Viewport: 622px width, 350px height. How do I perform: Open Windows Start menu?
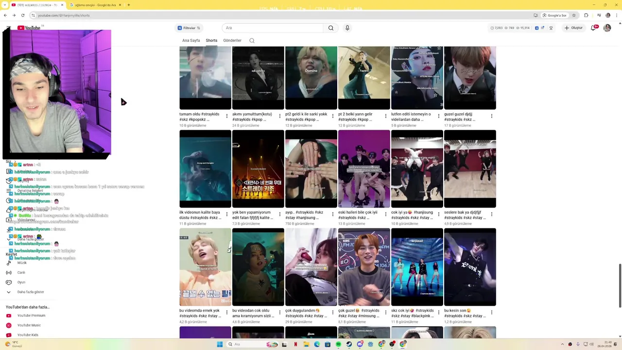click(x=220, y=344)
